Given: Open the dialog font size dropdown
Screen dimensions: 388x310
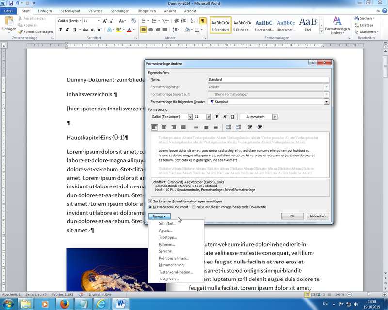Looking at the screenshot, I should [x=209, y=117].
